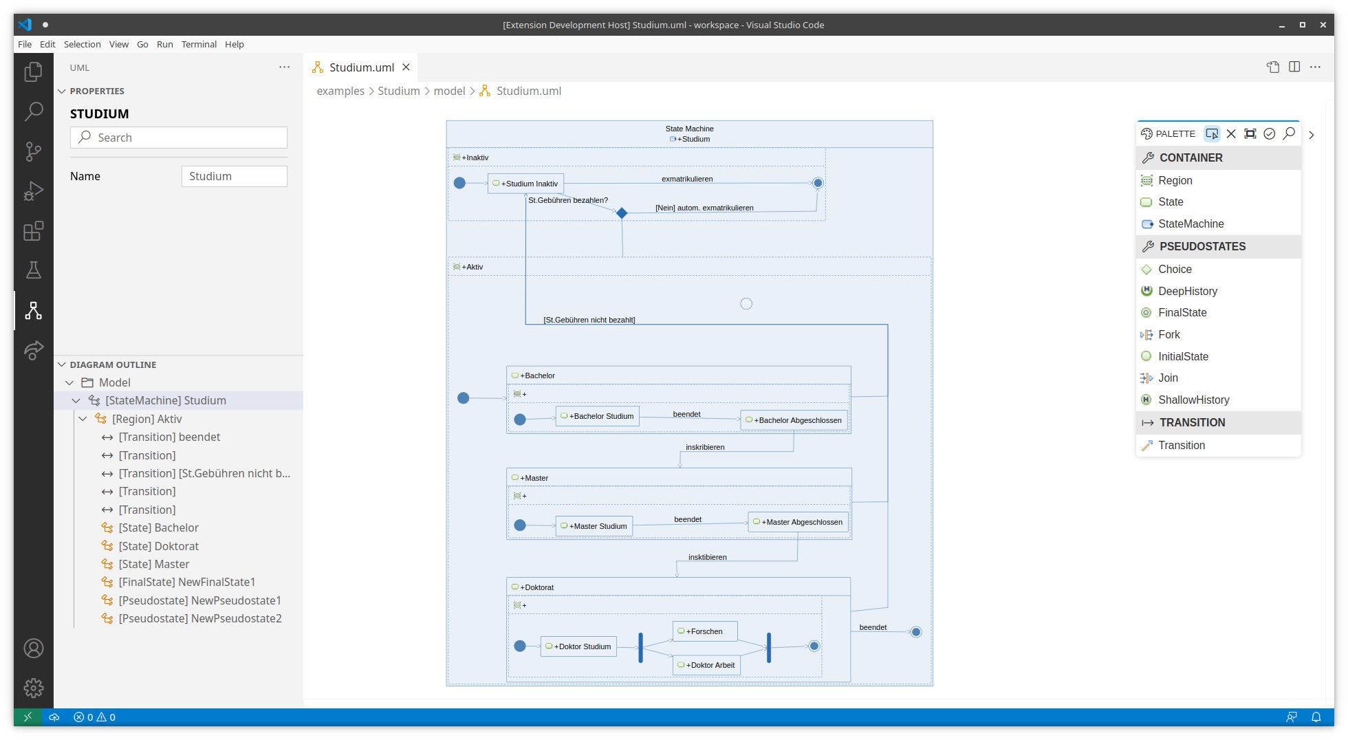Collapse the Model node in outline

[69, 382]
